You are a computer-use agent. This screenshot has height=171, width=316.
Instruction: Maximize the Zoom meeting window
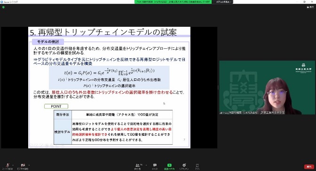click(x=304, y=2)
